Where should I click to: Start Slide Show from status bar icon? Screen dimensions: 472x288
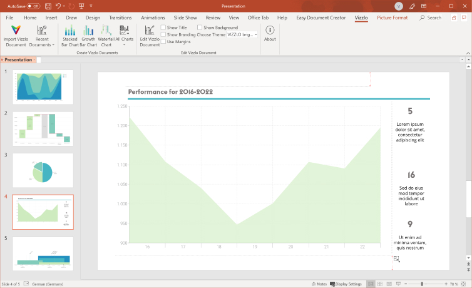(398, 284)
